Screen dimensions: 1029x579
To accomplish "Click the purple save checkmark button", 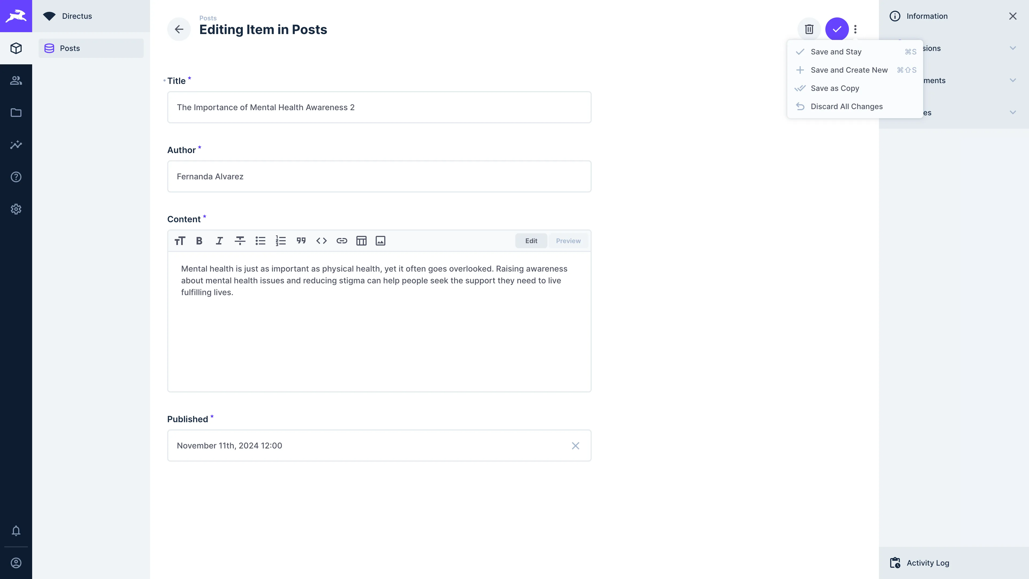I will click(837, 29).
